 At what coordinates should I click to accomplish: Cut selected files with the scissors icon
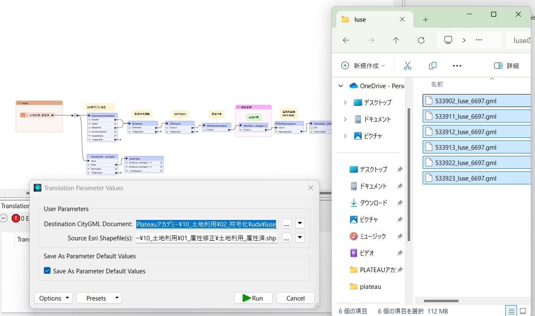[408, 66]
